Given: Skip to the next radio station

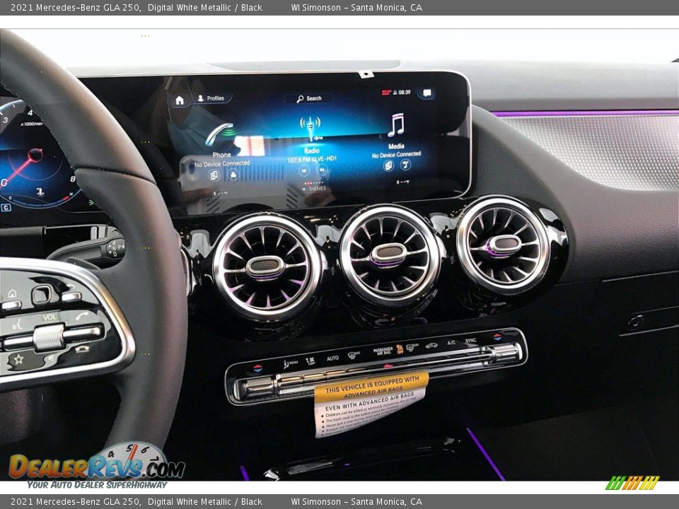Looking at the screenshot, I should (x=321, y=170).
